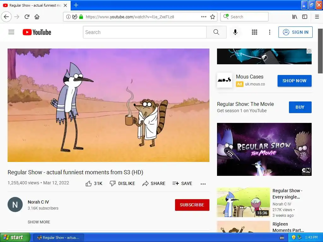Screen dimensions: 323x242
Task: Open the Windows start menu
Action: pos(15,238)
